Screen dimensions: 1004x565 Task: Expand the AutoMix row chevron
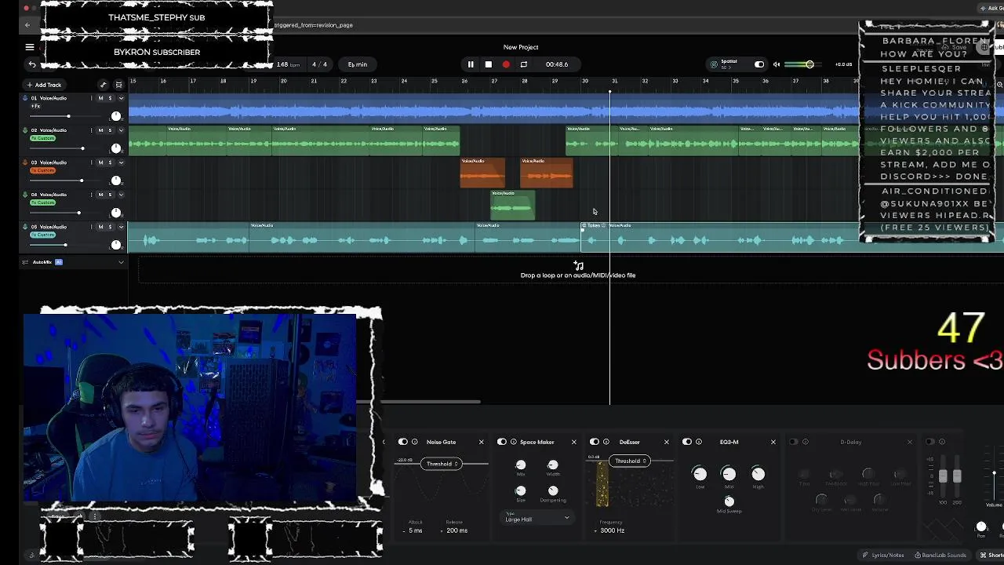pyautogui.click(x=121, y=262)
